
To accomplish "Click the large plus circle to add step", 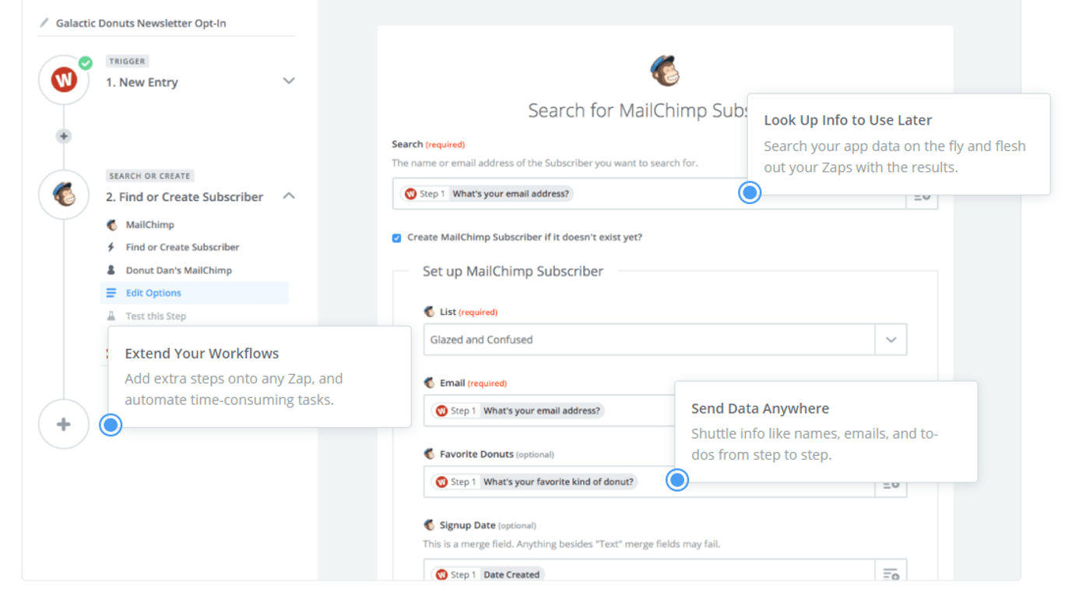I will 64,425.
